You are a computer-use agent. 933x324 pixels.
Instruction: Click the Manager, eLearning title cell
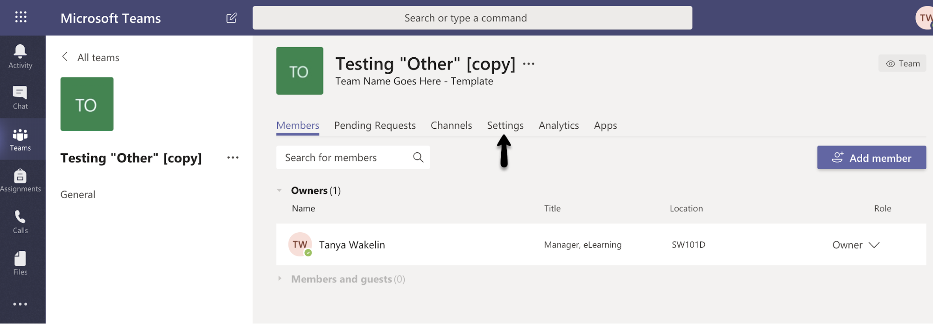pyautogui.click(x=582, y=245)
